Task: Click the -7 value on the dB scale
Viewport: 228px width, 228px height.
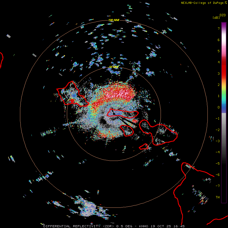Action: tap(218, 186)
